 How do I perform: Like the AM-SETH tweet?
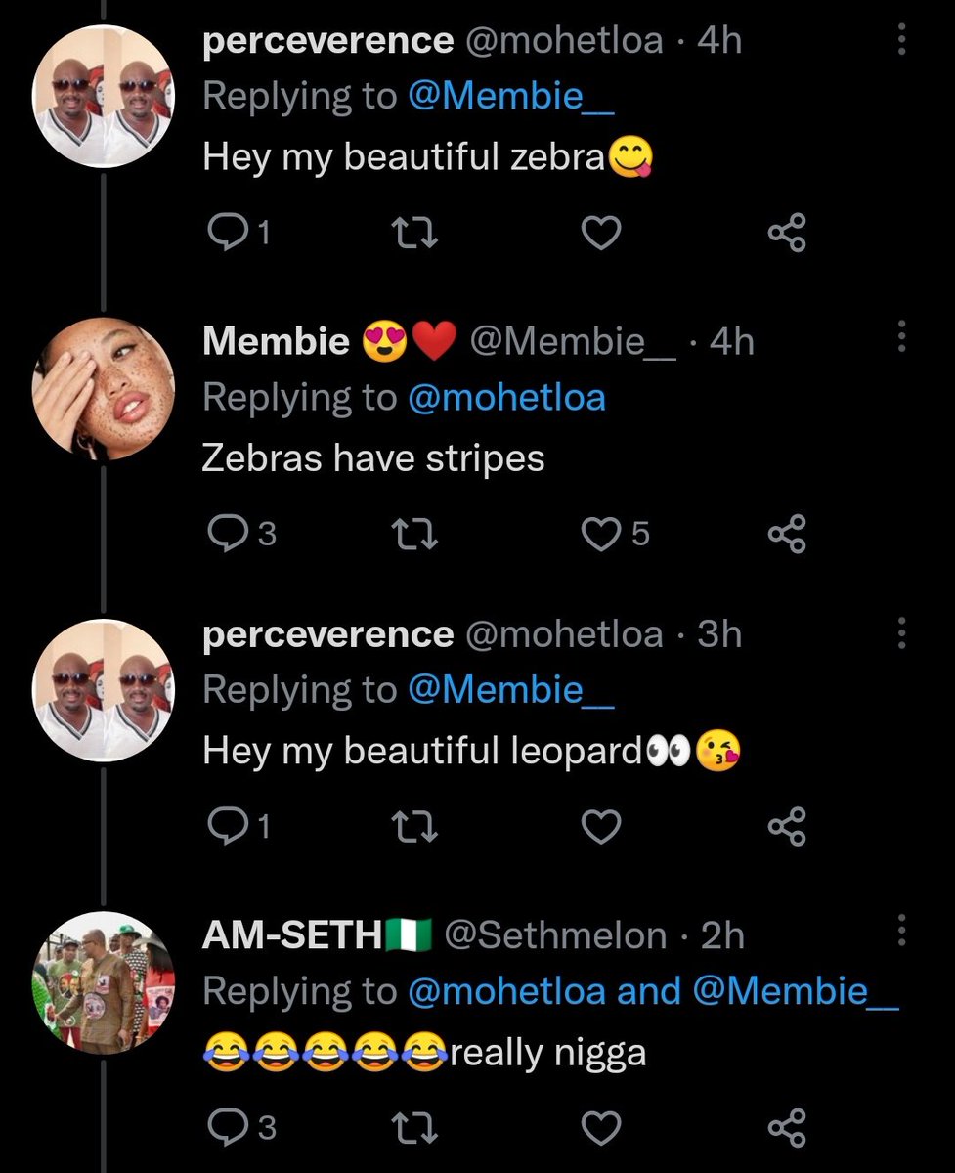(601, 1126)
